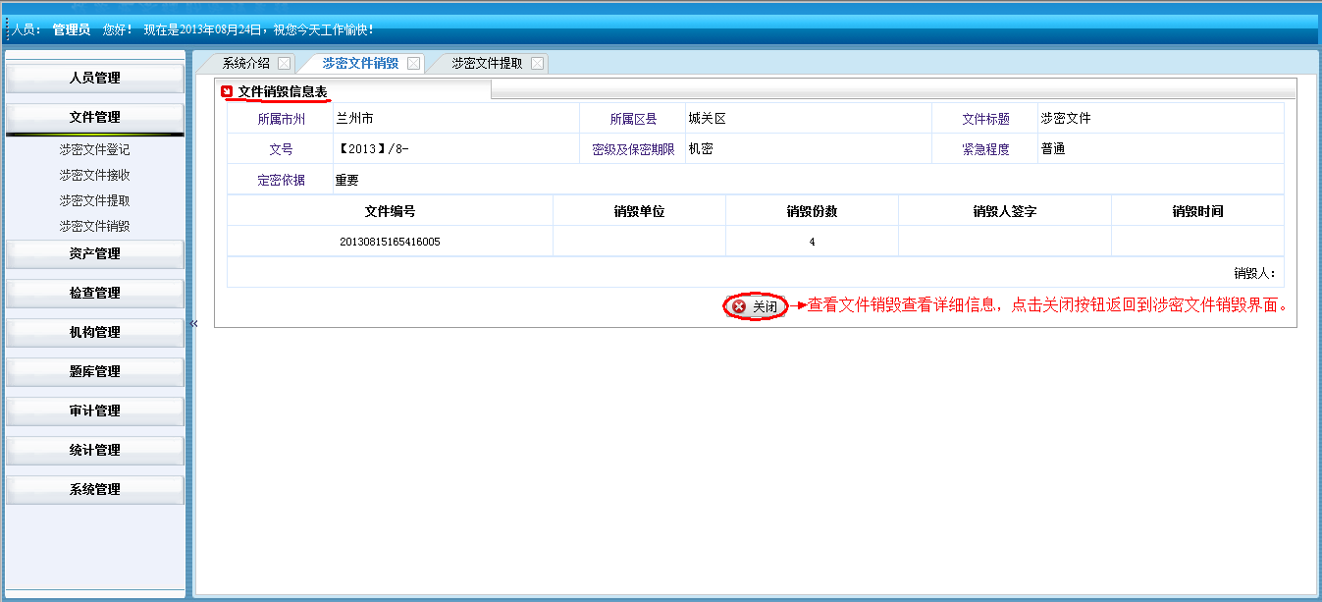Click the 定密依据 field label
This screenshot has width=1322, height=602.
click(x=282, y=180)
